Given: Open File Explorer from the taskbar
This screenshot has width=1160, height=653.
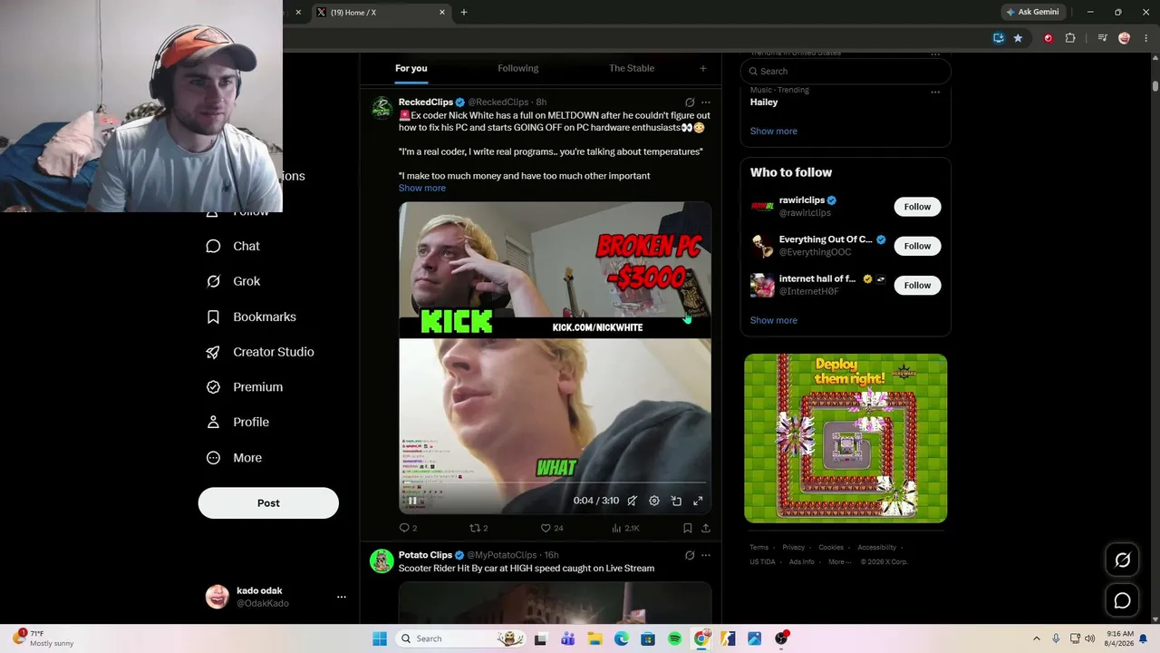Looking at the screenshot, I should coord(594,638).
